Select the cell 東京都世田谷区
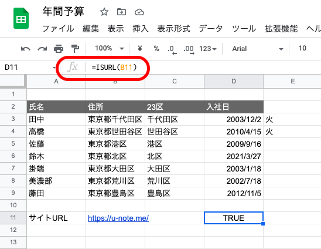Viewport: 321px width, 249px height. click(115, 132)
